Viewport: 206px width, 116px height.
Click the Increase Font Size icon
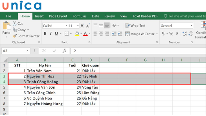coord(82,26)
